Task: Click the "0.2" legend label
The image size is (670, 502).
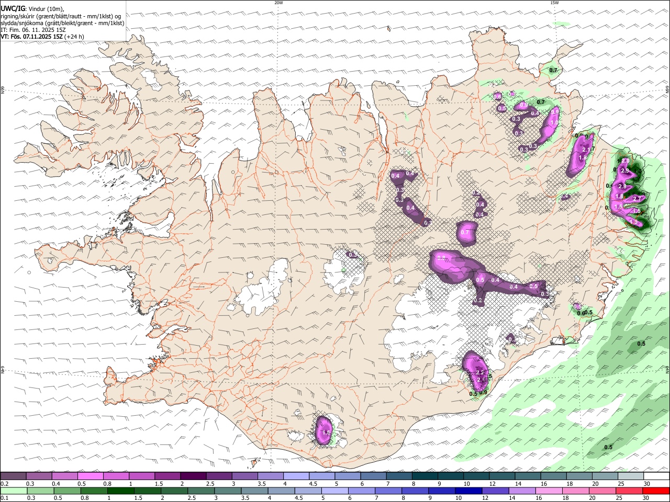Action: coord(4,484)
